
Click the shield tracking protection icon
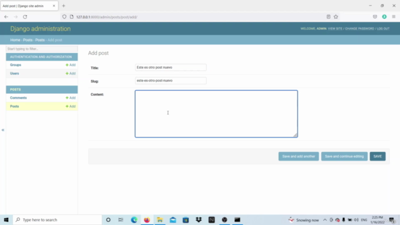click(x=64, y=17)
